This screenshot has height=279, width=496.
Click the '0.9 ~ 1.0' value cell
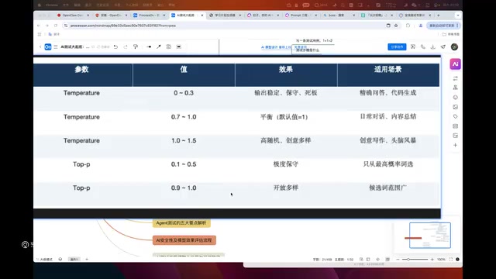pyautogui.click(x=184, y=188)
